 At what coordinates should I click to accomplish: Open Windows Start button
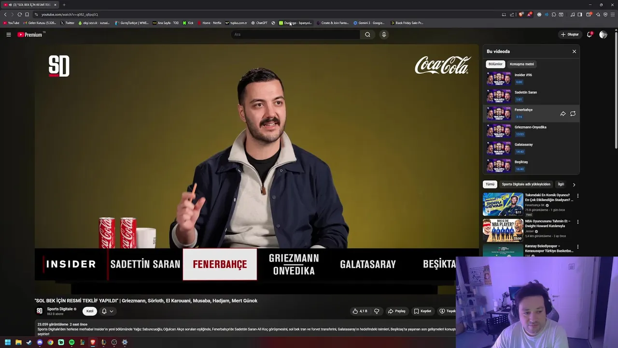point(8,342)
